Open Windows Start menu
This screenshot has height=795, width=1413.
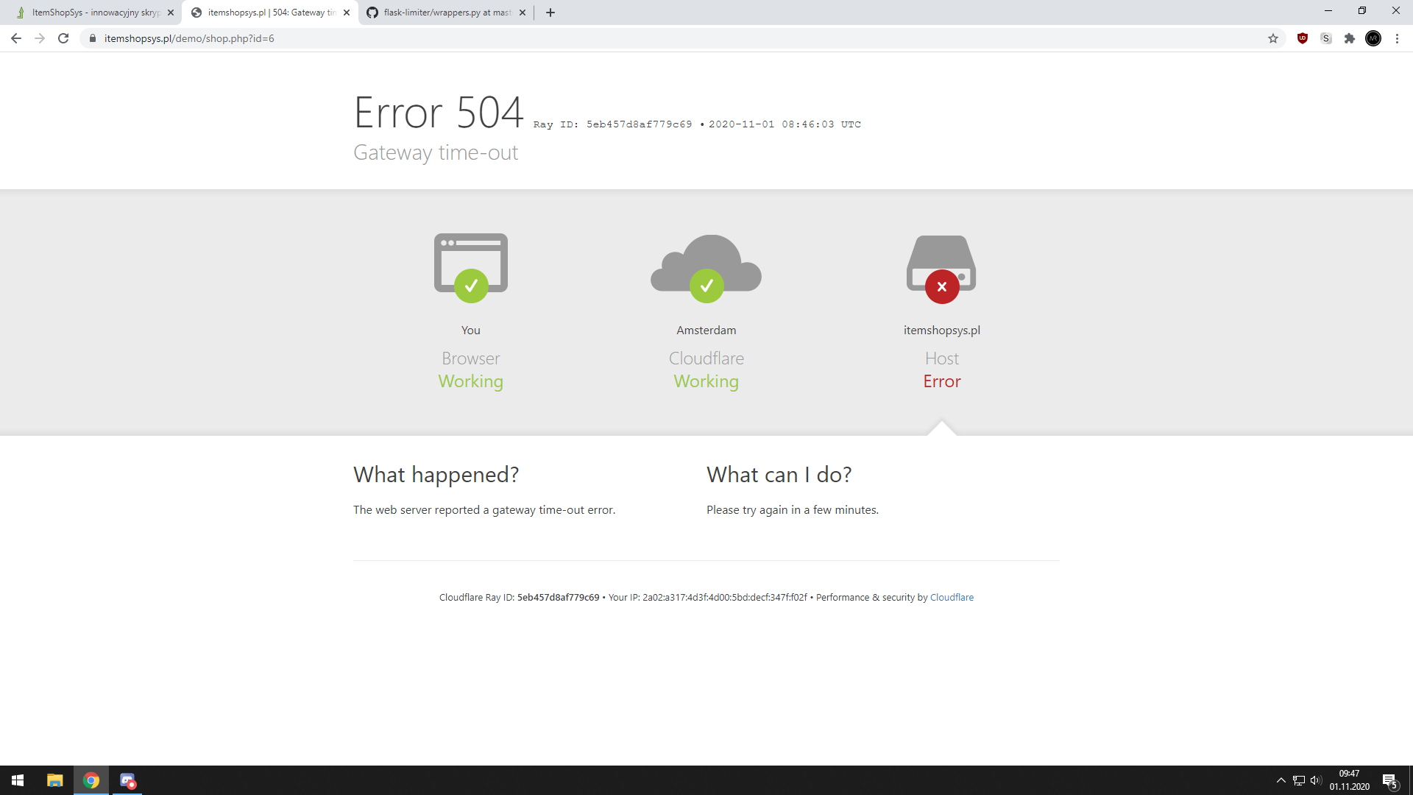click(x=18, y=780)
